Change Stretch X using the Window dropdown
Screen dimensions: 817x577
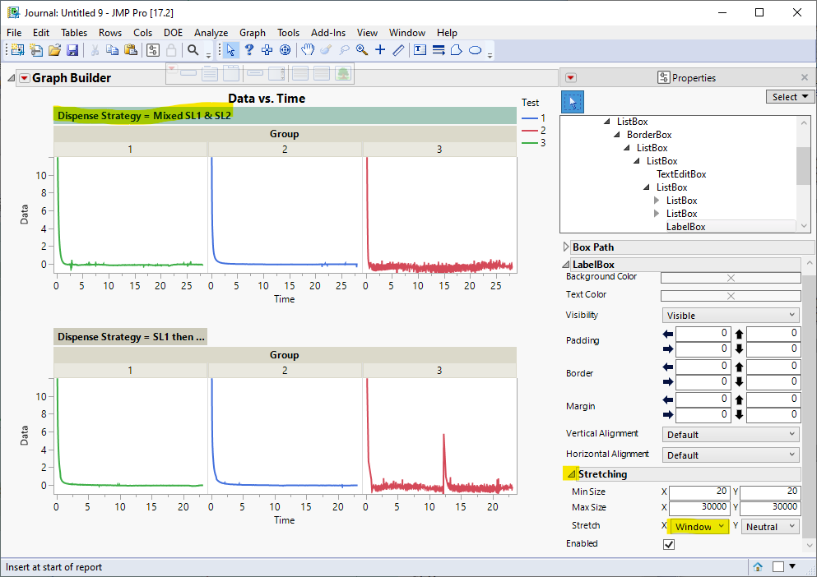click(698, 526)
